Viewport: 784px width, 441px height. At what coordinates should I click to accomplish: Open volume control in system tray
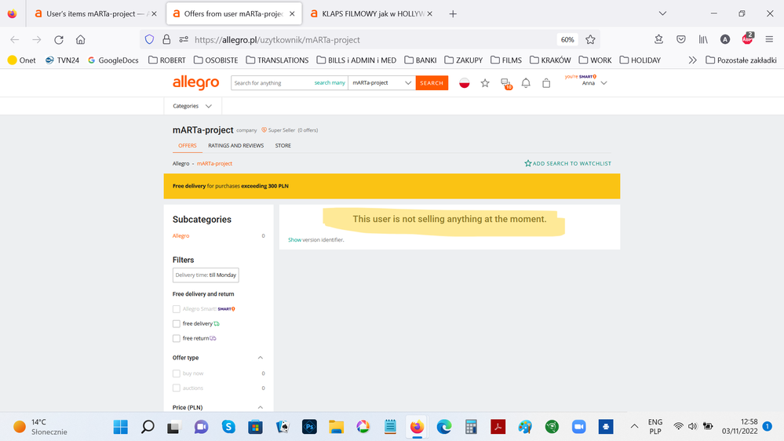click(x=692, y=427)
